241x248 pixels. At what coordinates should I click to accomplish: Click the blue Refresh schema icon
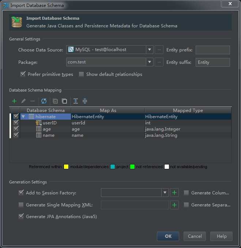(x=44, y=101)
